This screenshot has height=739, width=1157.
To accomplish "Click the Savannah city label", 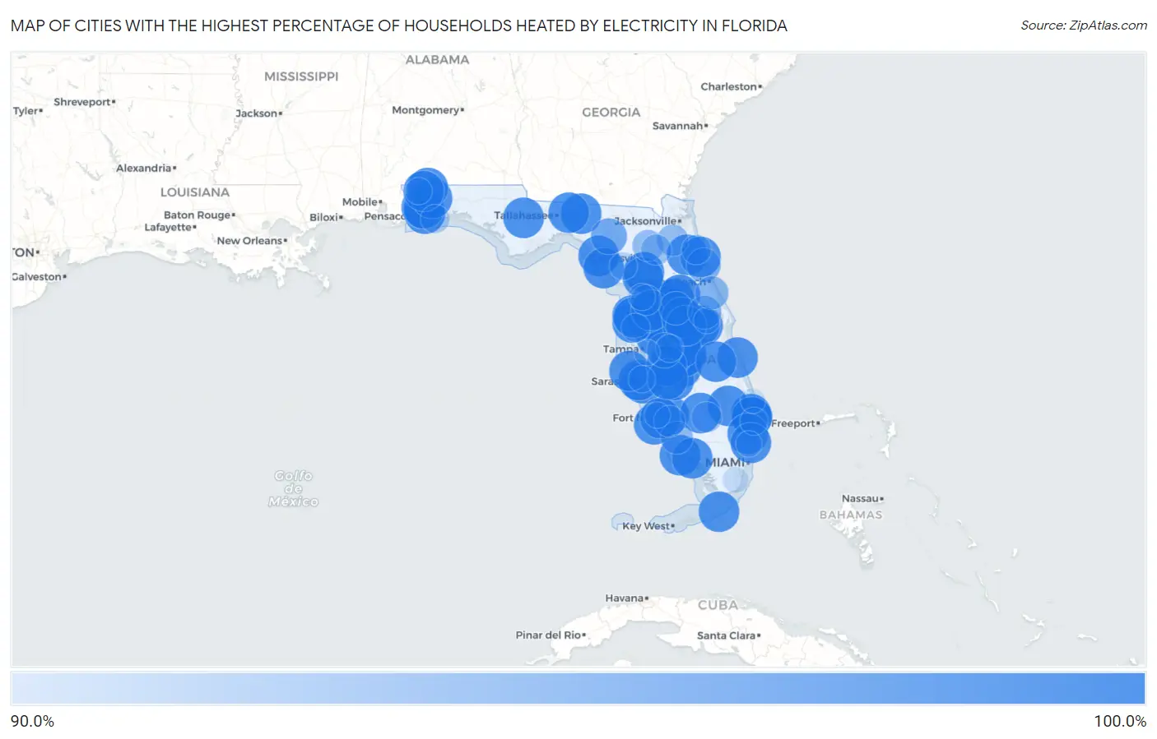I will tap(680, 126).
